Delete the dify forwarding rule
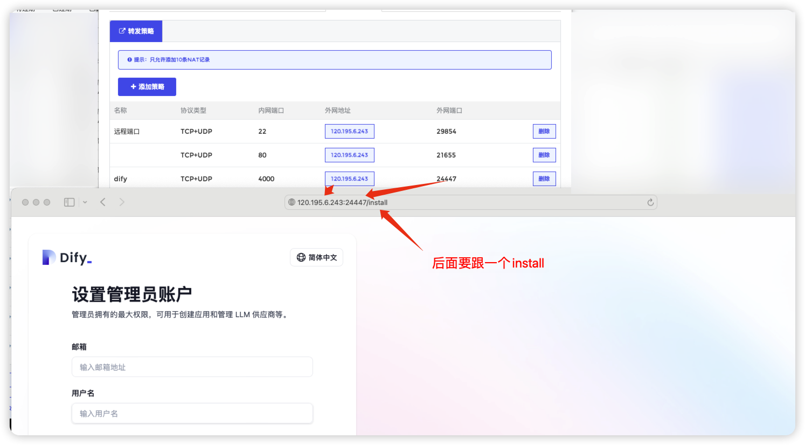Viewport: 805px width, 445px height. pyautogui.click(x=544, y=179)
